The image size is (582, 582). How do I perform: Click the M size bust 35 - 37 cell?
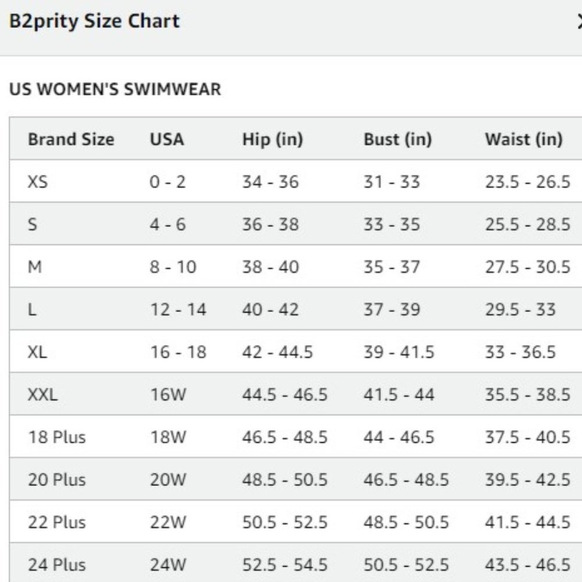point(392,267)
